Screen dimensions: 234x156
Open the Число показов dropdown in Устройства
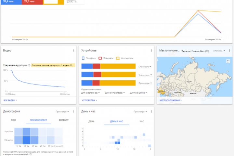pos(145,75)
